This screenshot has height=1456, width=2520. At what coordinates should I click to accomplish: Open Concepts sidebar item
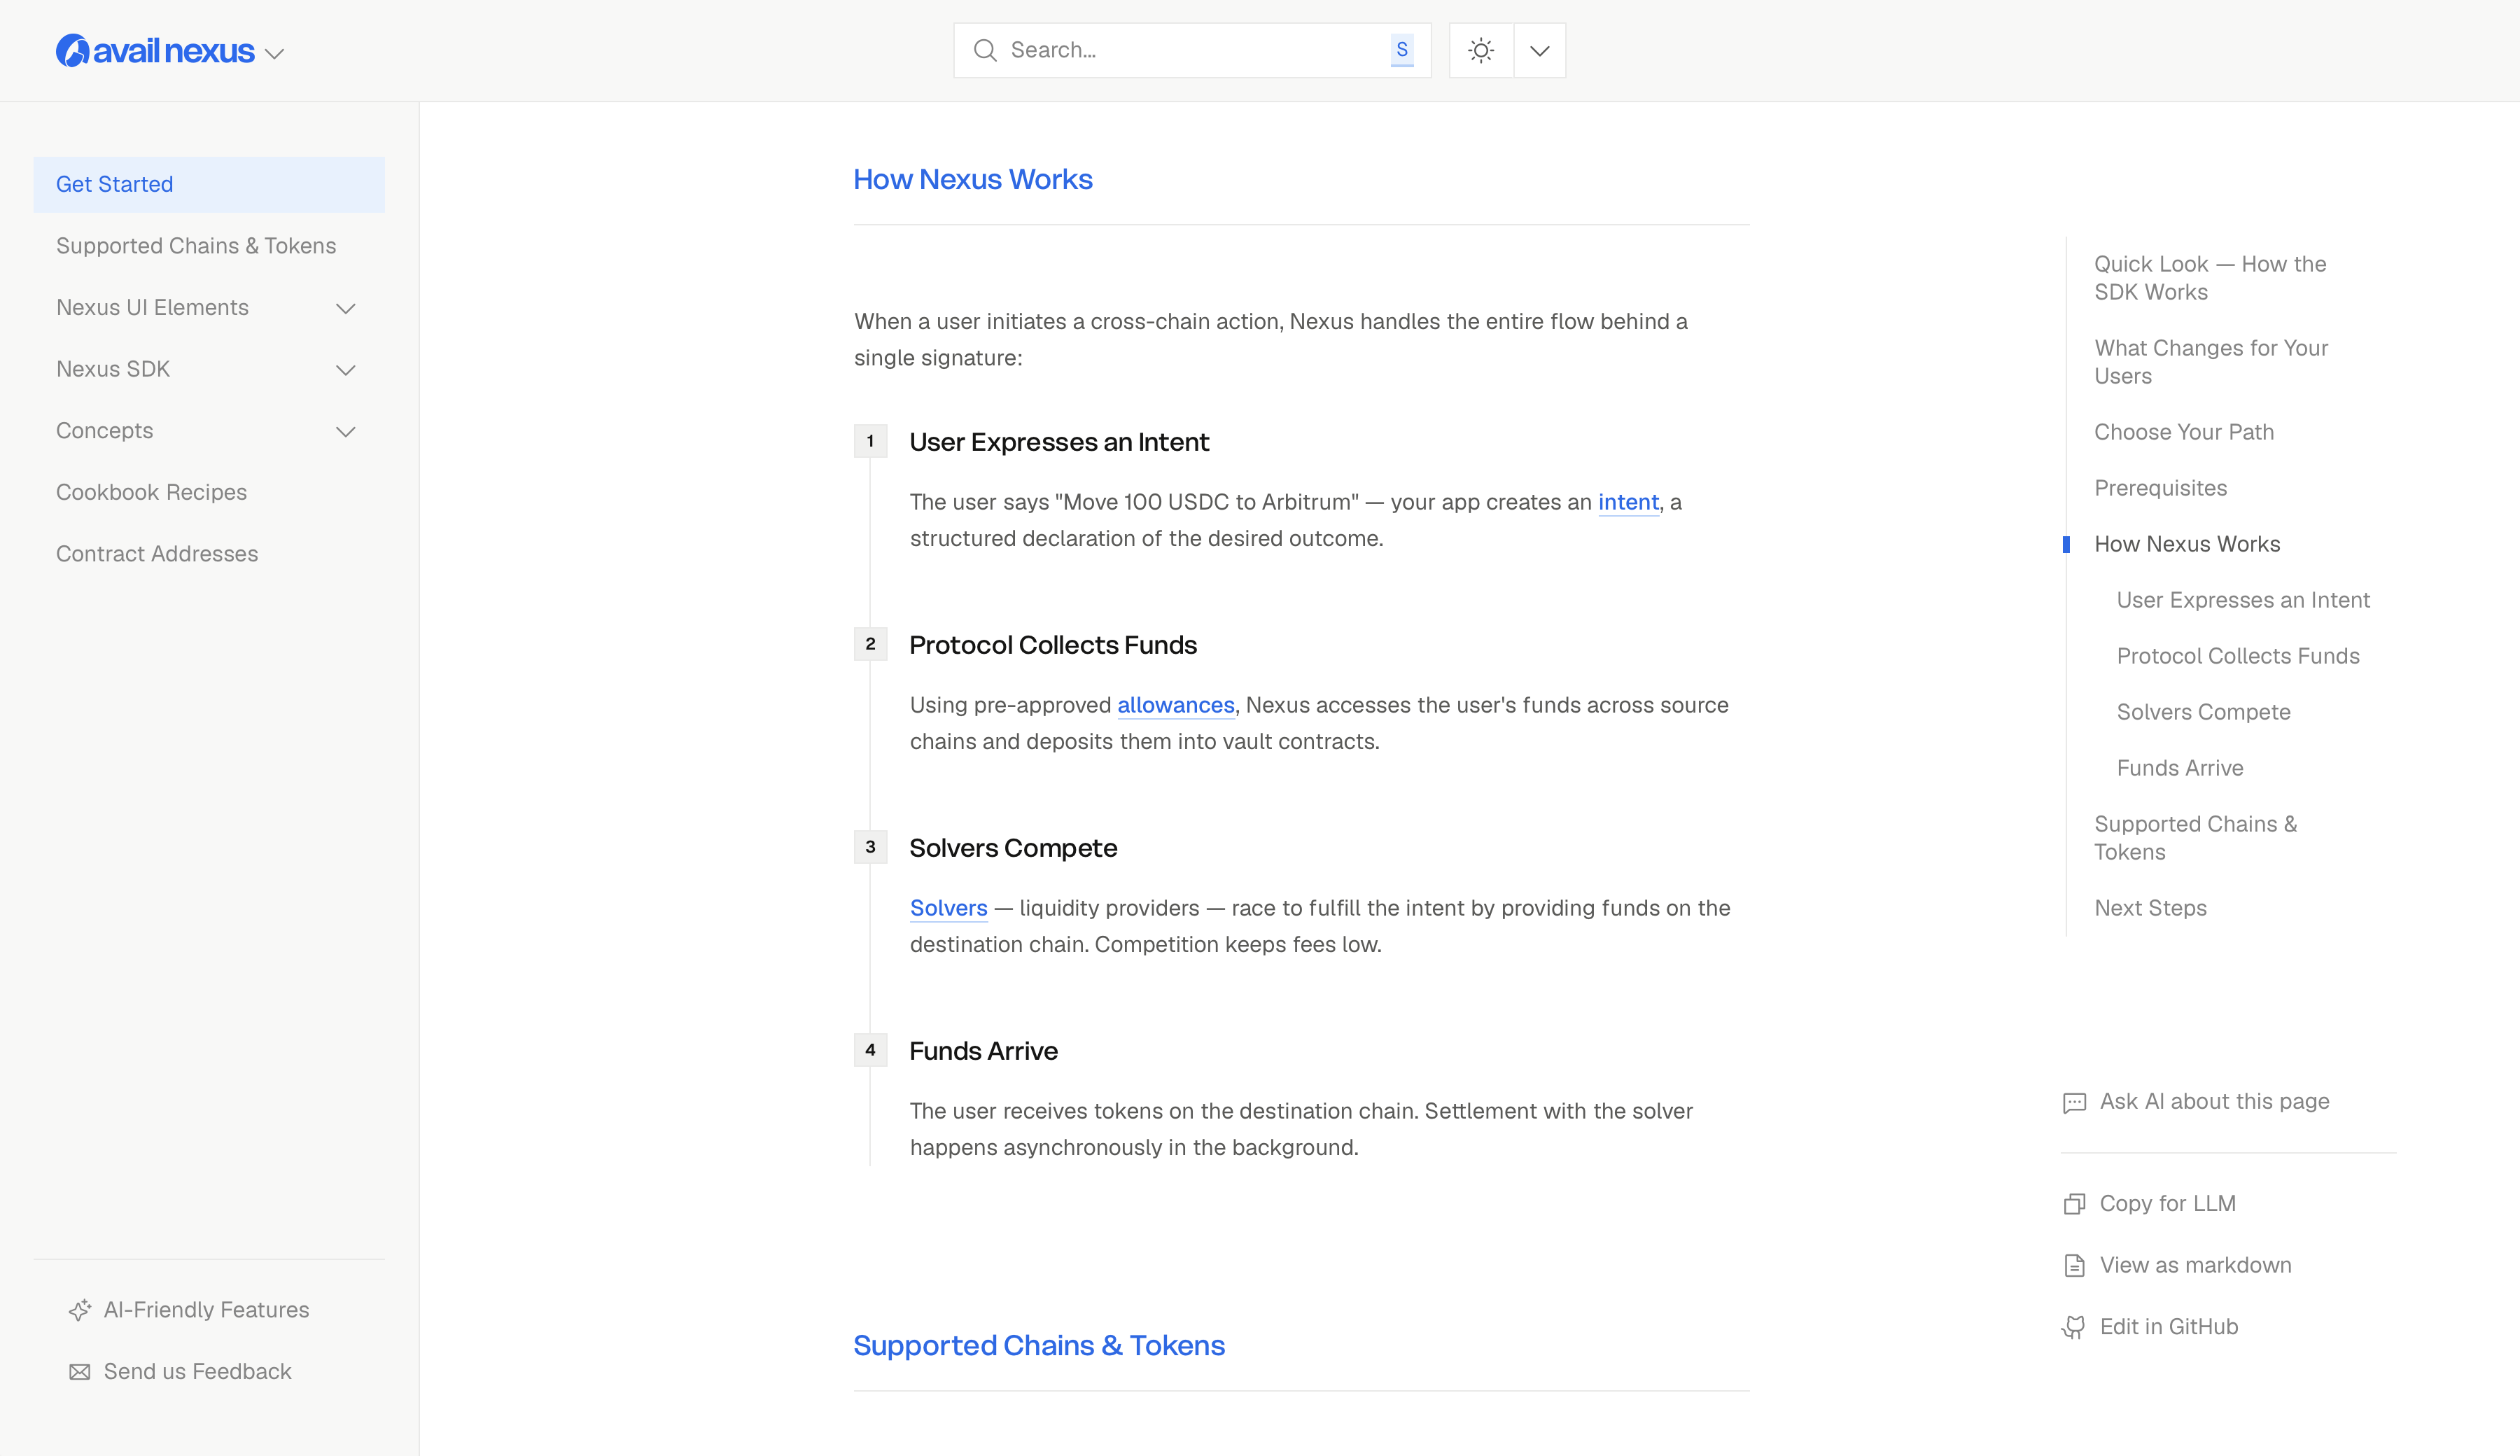tap(105, 431)
